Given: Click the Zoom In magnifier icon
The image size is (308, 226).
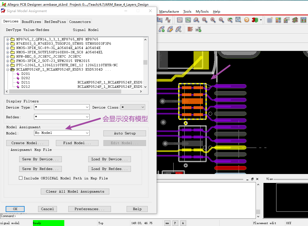Looking at the screenshot, I should (x=213, y=20).
